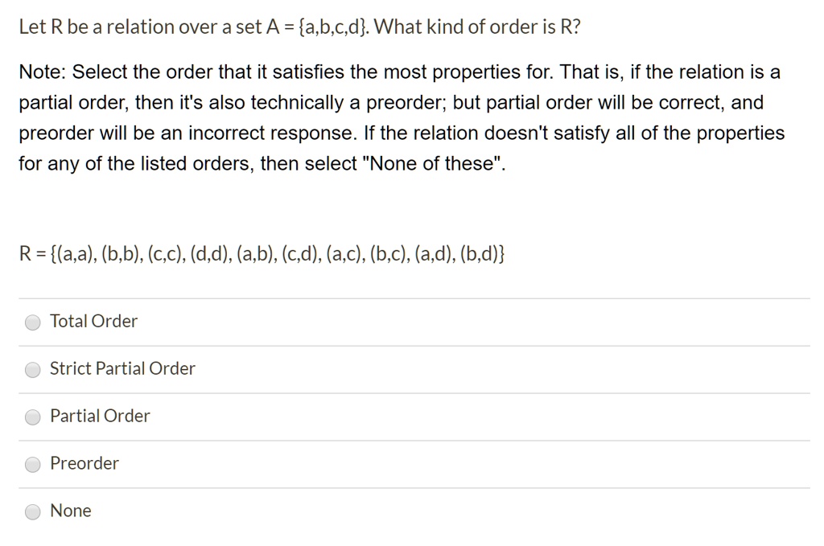
Task: Click the None label text
Action: (71, 511)
